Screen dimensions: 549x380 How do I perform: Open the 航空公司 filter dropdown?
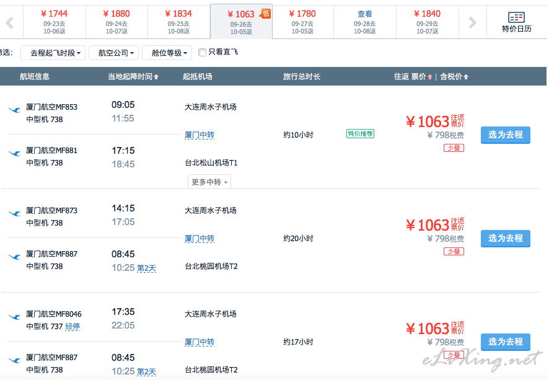coord(114,53)
